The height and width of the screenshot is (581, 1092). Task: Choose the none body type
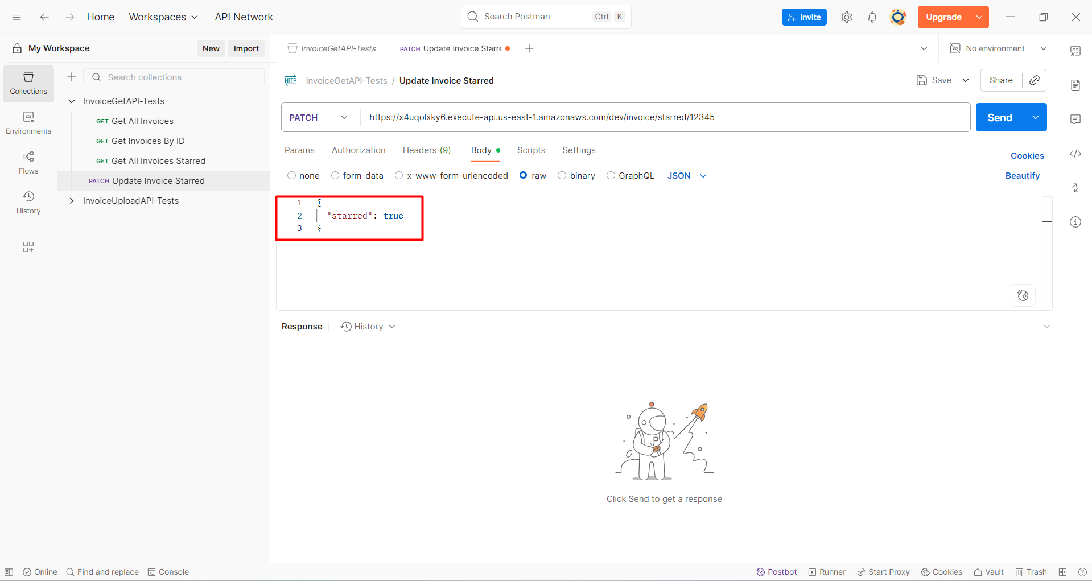[291, 175]
